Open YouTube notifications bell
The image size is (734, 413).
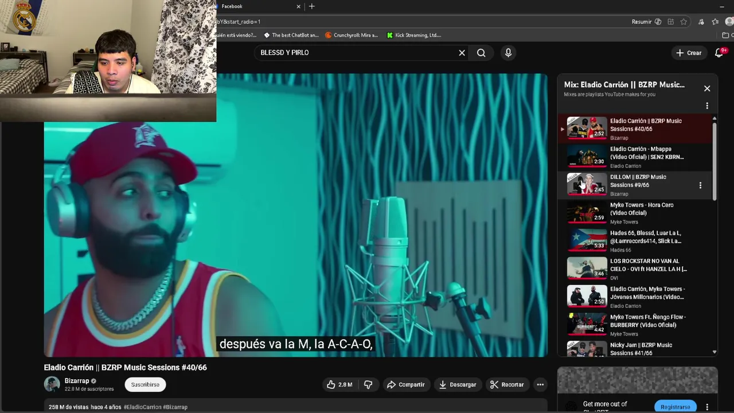pyautogui.click(x=719, y=53)
